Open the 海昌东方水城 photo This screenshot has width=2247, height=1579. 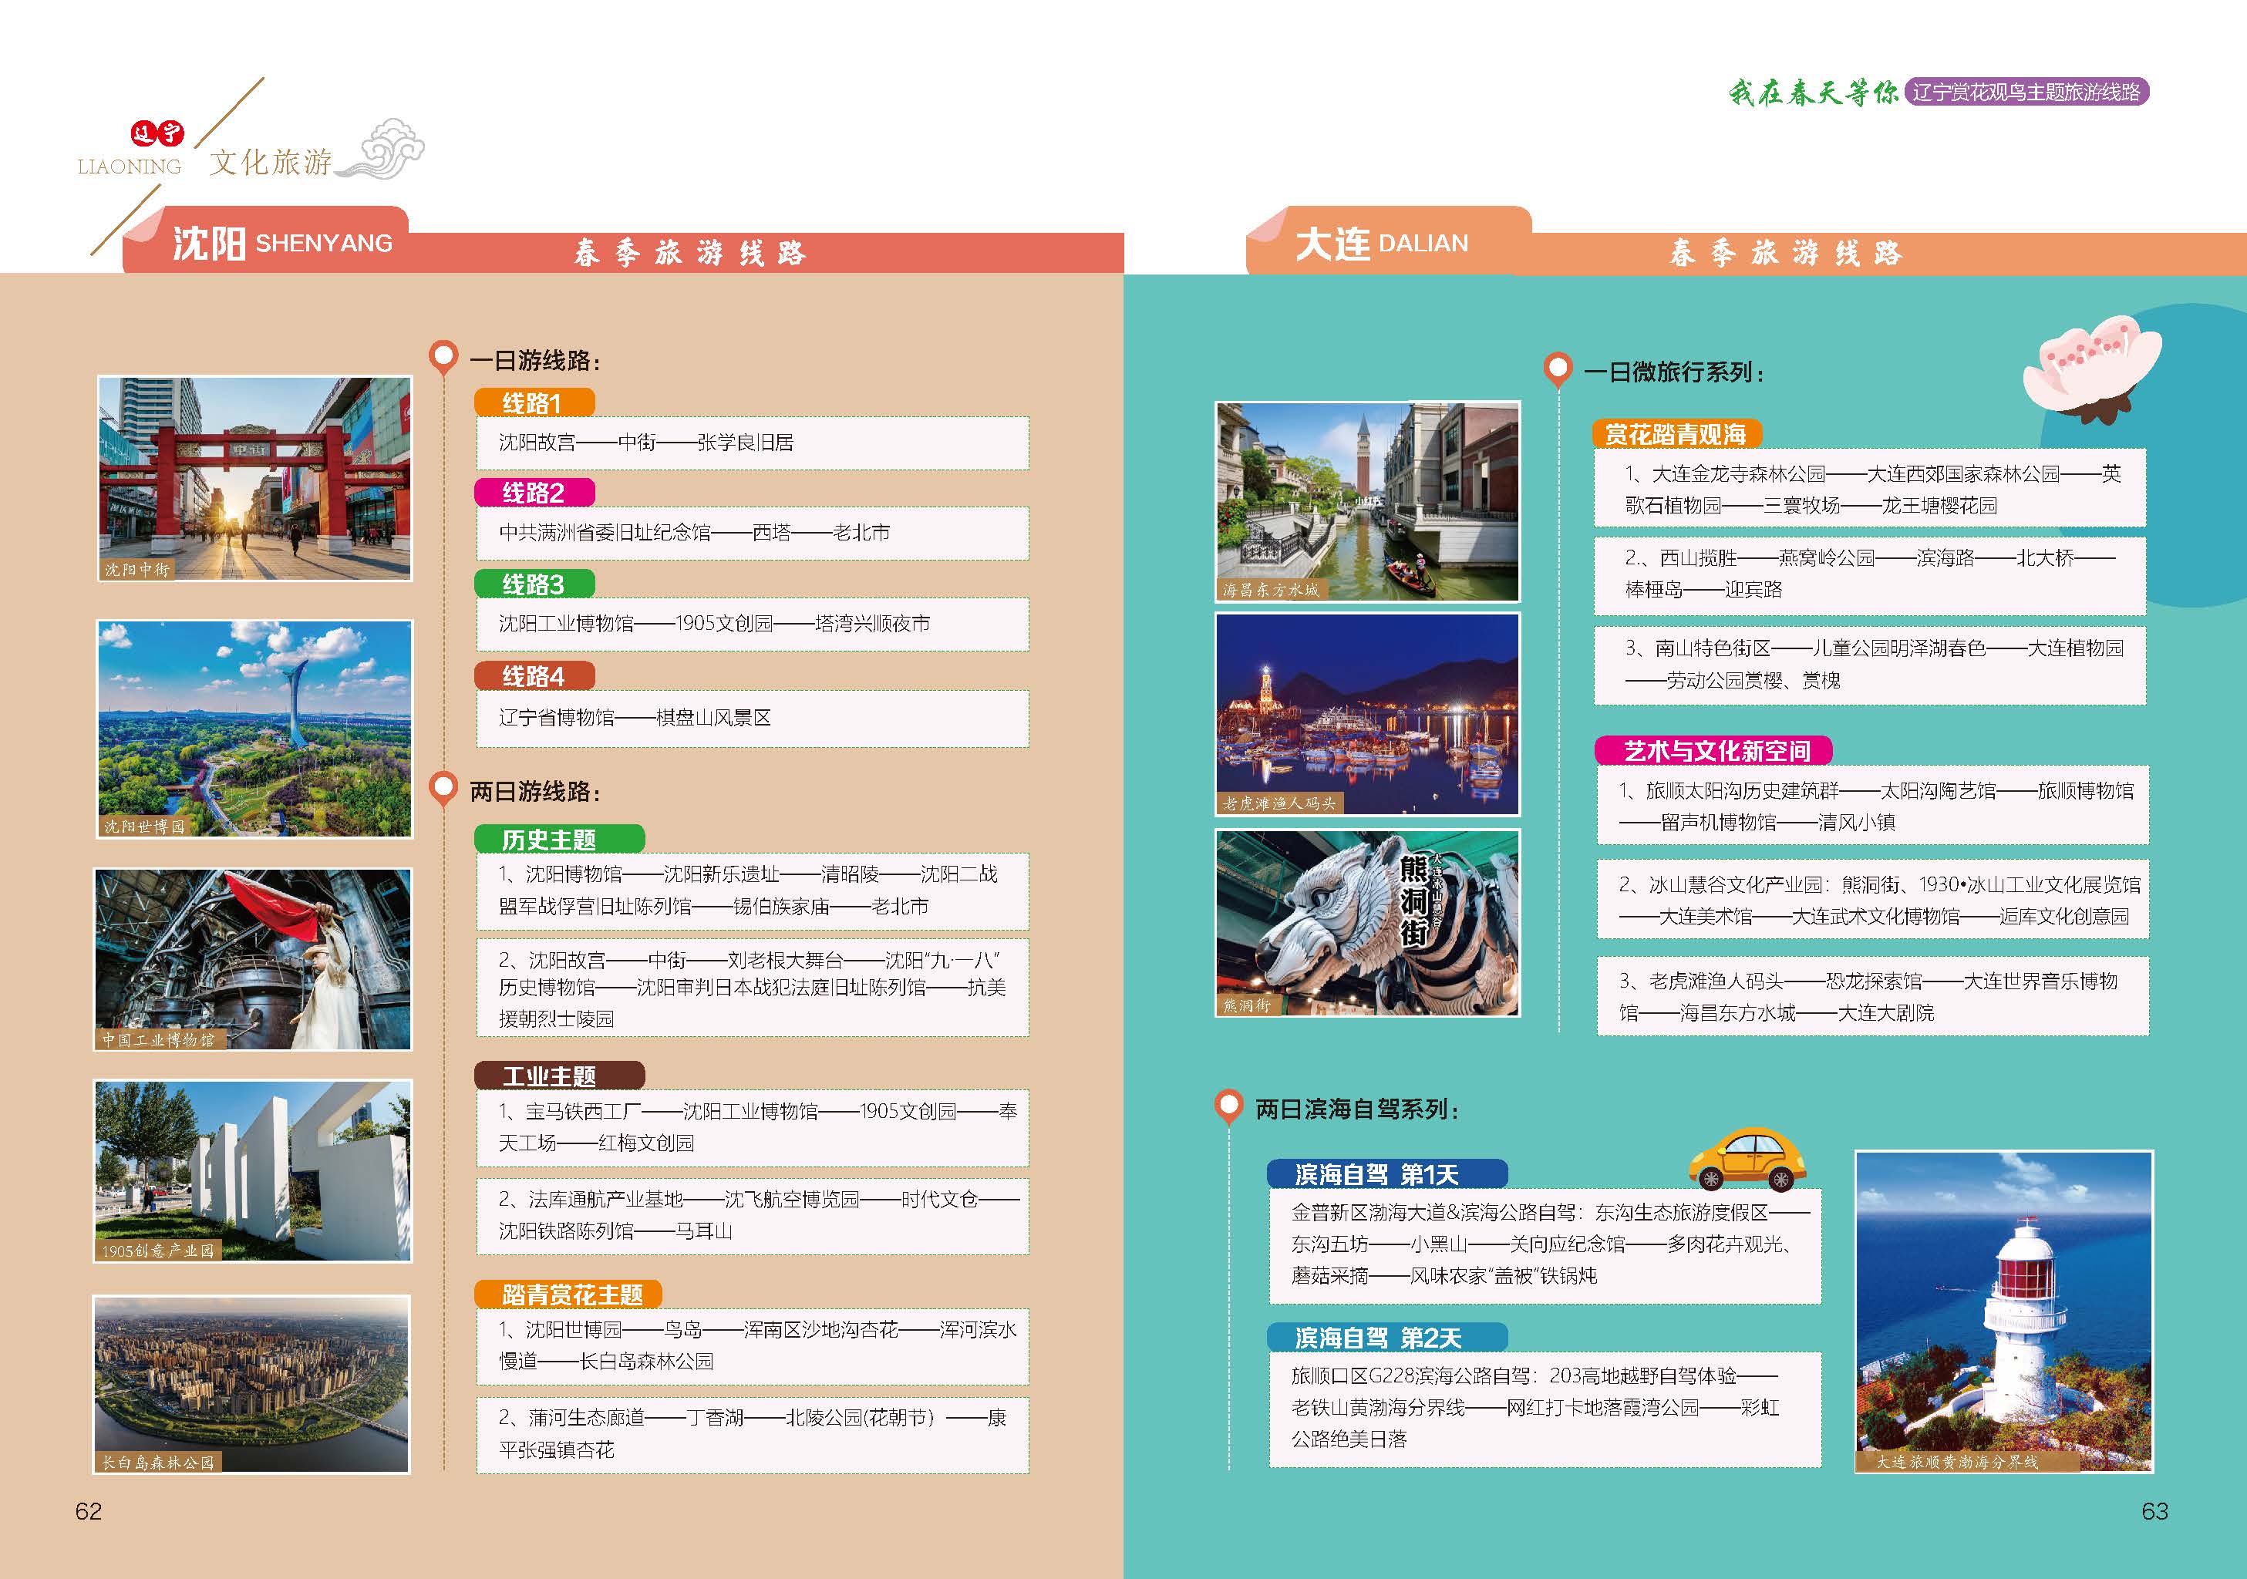1367,502
